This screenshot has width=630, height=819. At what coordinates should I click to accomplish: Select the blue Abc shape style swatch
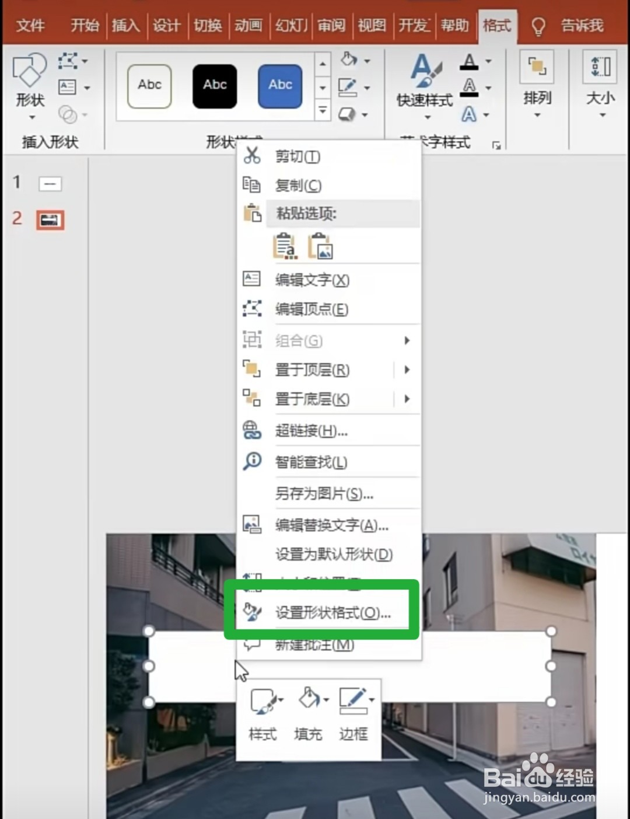279,85
